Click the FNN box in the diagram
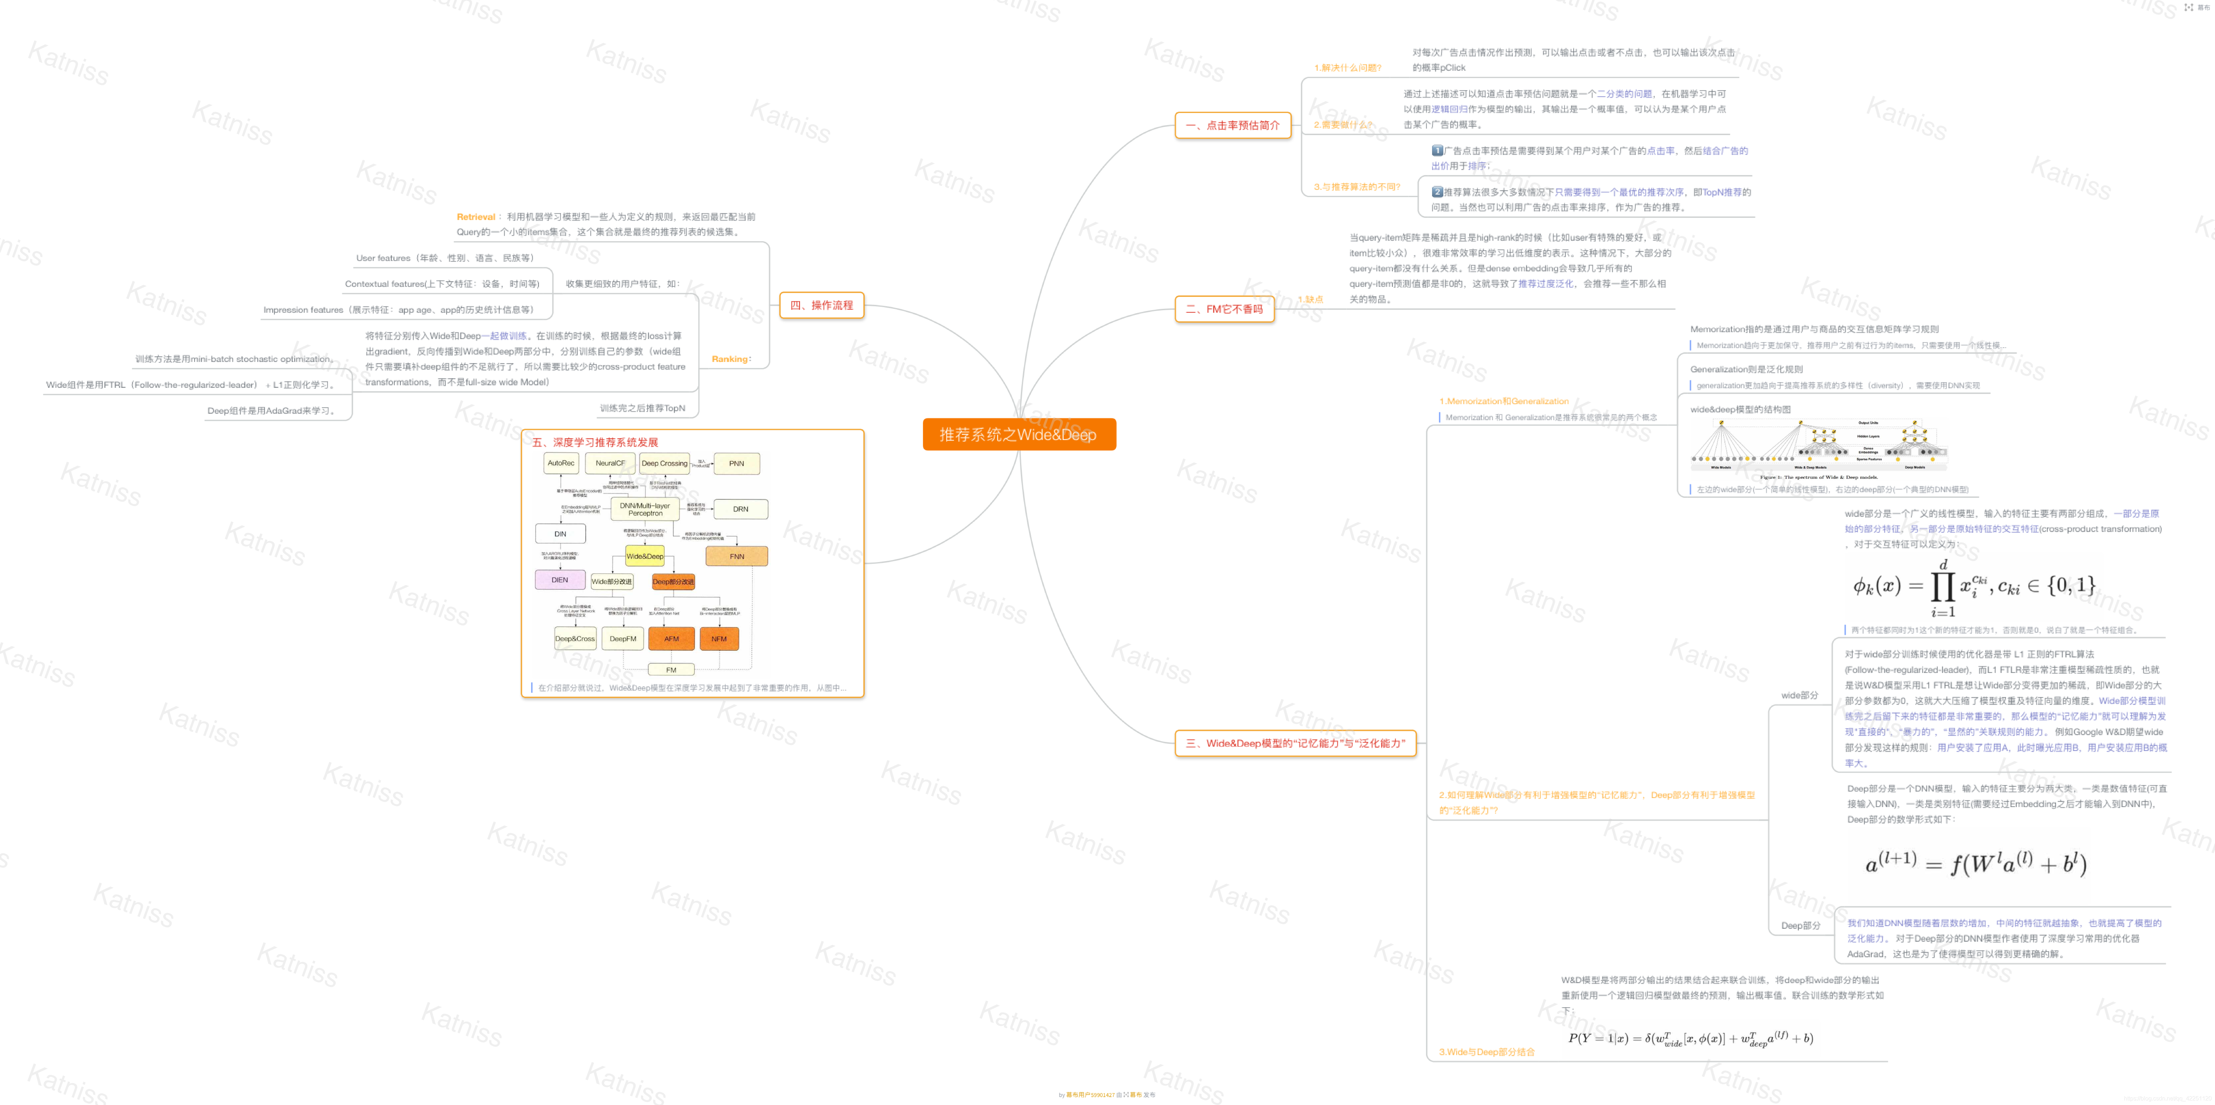2215x1105 pixels. [x=737, y=556]
